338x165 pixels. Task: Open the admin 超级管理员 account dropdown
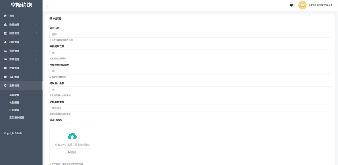point(322,5)
